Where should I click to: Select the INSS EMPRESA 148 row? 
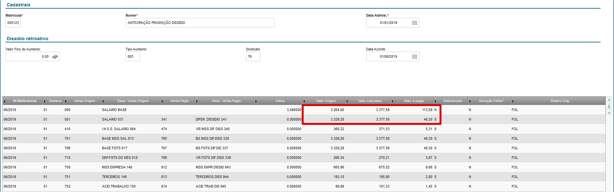[304, 167]
